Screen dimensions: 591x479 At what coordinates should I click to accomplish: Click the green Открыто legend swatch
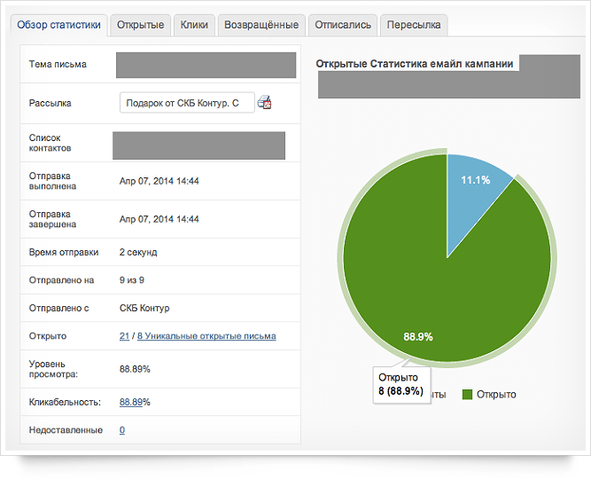467,395
